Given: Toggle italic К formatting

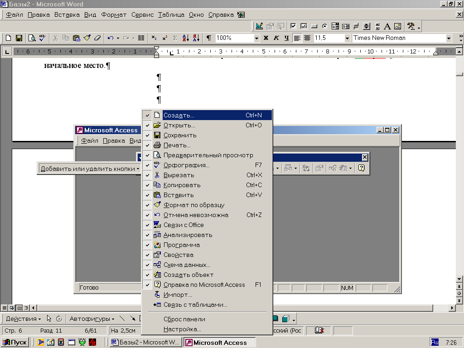Looking at the screenshot, I should pyautogui.click(x=276, y=38).
